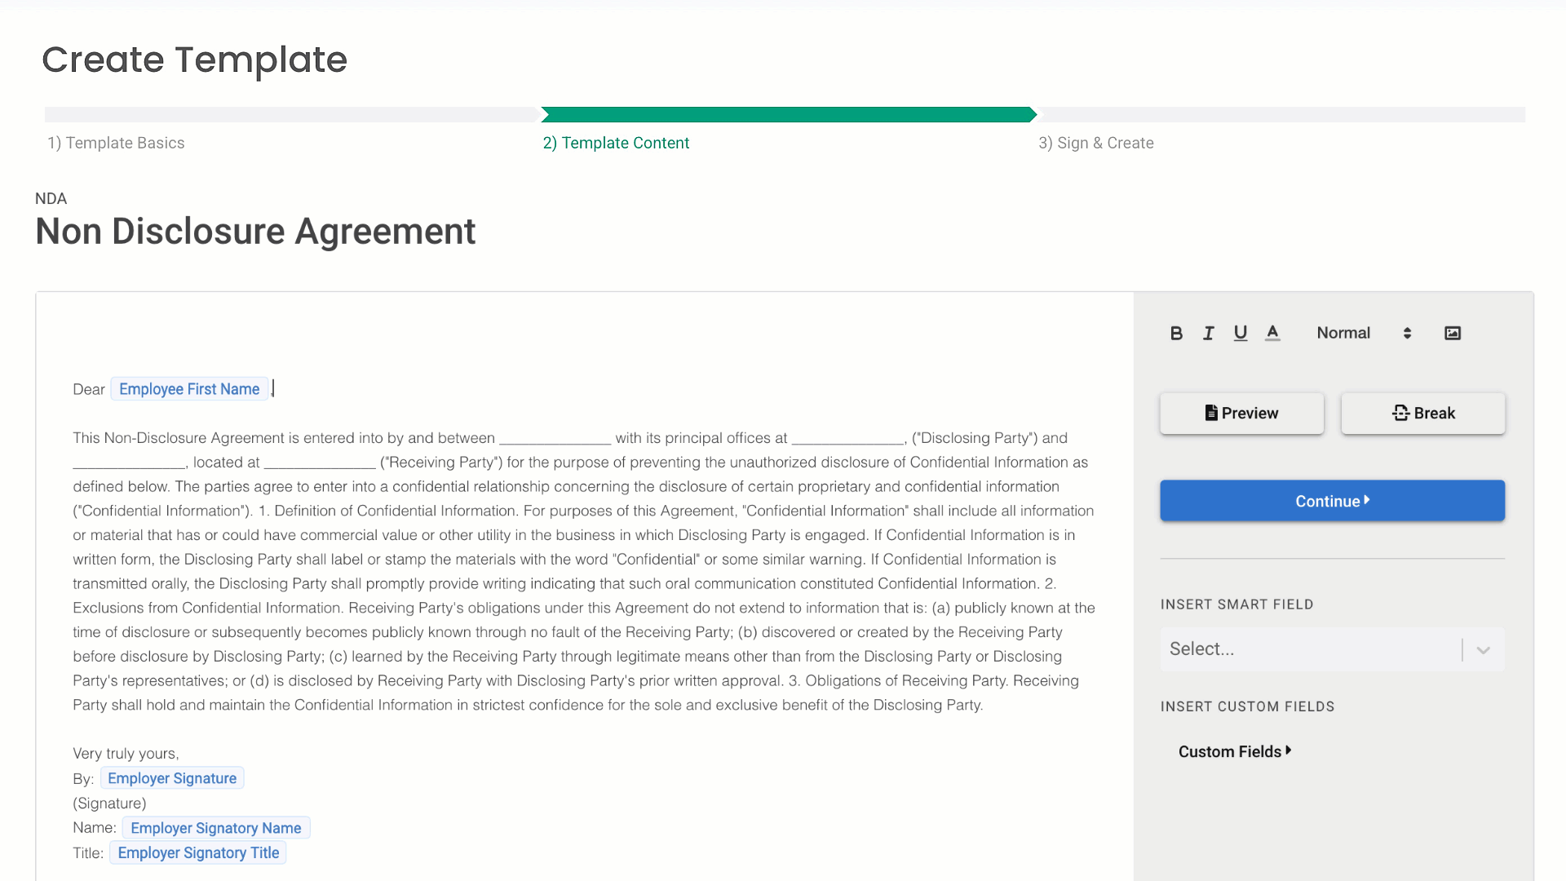The width and height of the screenshot is (1566, 881).
Task: Toggle italic formatting
Action: pyautogui.click(x=1208, y=333)
